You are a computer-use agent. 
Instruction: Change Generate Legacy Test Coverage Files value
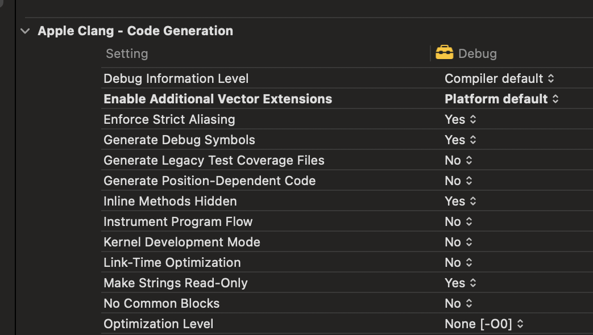pos(458,160)
